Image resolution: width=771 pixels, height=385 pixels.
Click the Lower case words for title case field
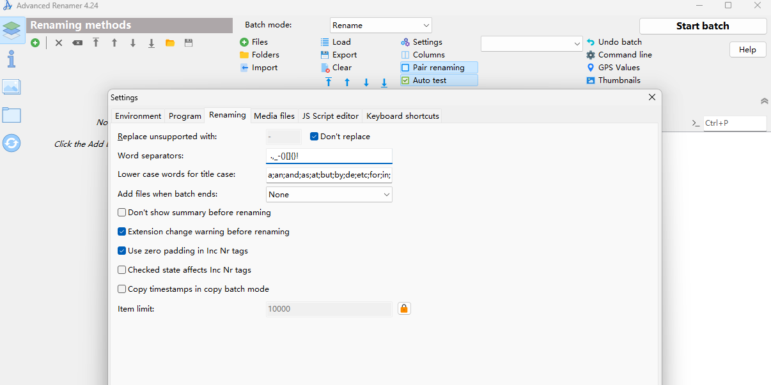329,175
